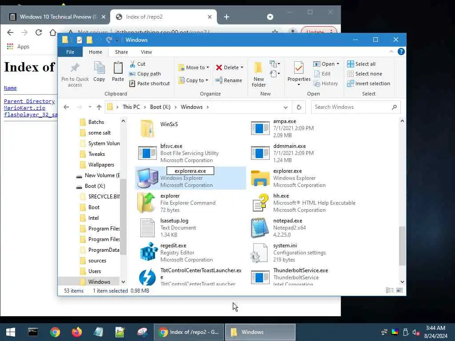
Task: Open Firefox from the taskbar
Action: point(76,332)
